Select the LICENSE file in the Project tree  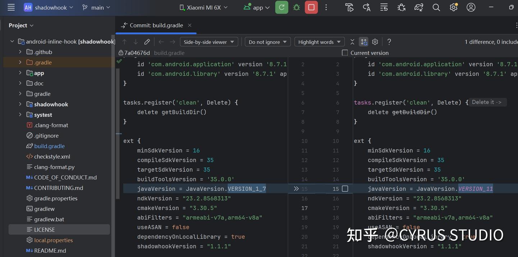pyautogui.click(x=44, y=229)
